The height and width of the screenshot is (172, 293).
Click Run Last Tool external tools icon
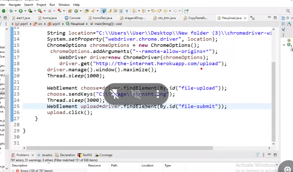(x=40, y=11)
